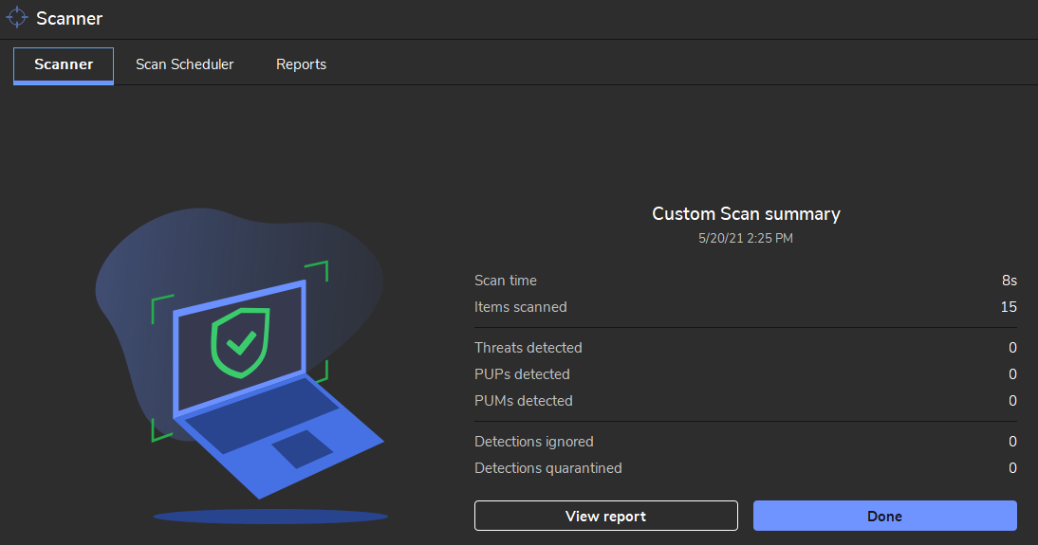Image resolution: width=1038 pixels, height=545 pixels.
Task: Switch to the Scanner tab
Action: point(64,64)
